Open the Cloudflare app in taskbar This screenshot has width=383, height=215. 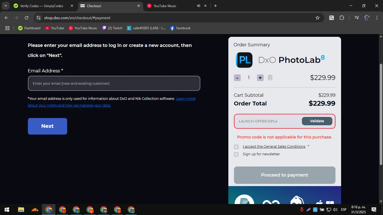(x=35, y=210)
